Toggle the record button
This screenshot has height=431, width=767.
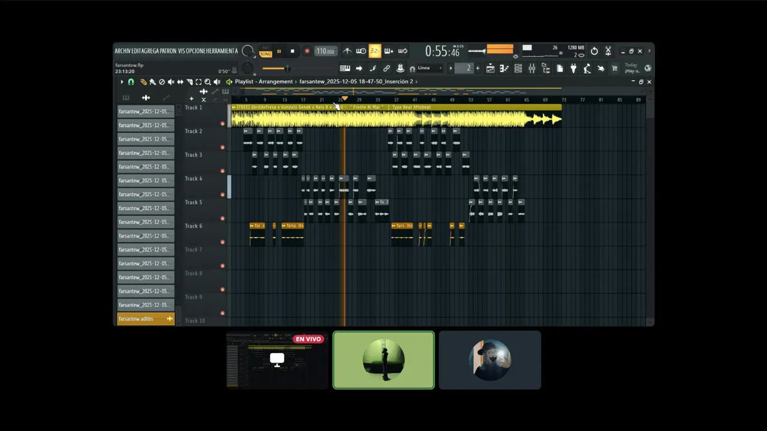307,51
